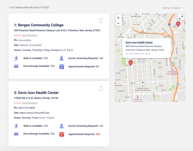Get Directions to Bergen Community College
This screenshot has width=193, height=151.
[x=29, y=35]
